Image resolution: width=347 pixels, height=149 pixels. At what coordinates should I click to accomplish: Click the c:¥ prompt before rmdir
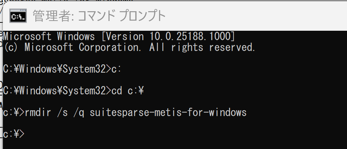(11, 112)
